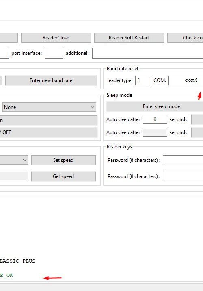
Task: Focus the additional input field
Action: pyautogui.click(x=147, y=53)
